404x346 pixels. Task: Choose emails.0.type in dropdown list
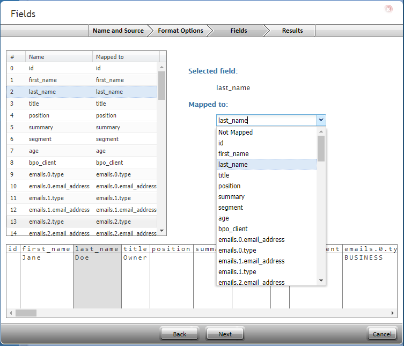click(x=267, y=251)
